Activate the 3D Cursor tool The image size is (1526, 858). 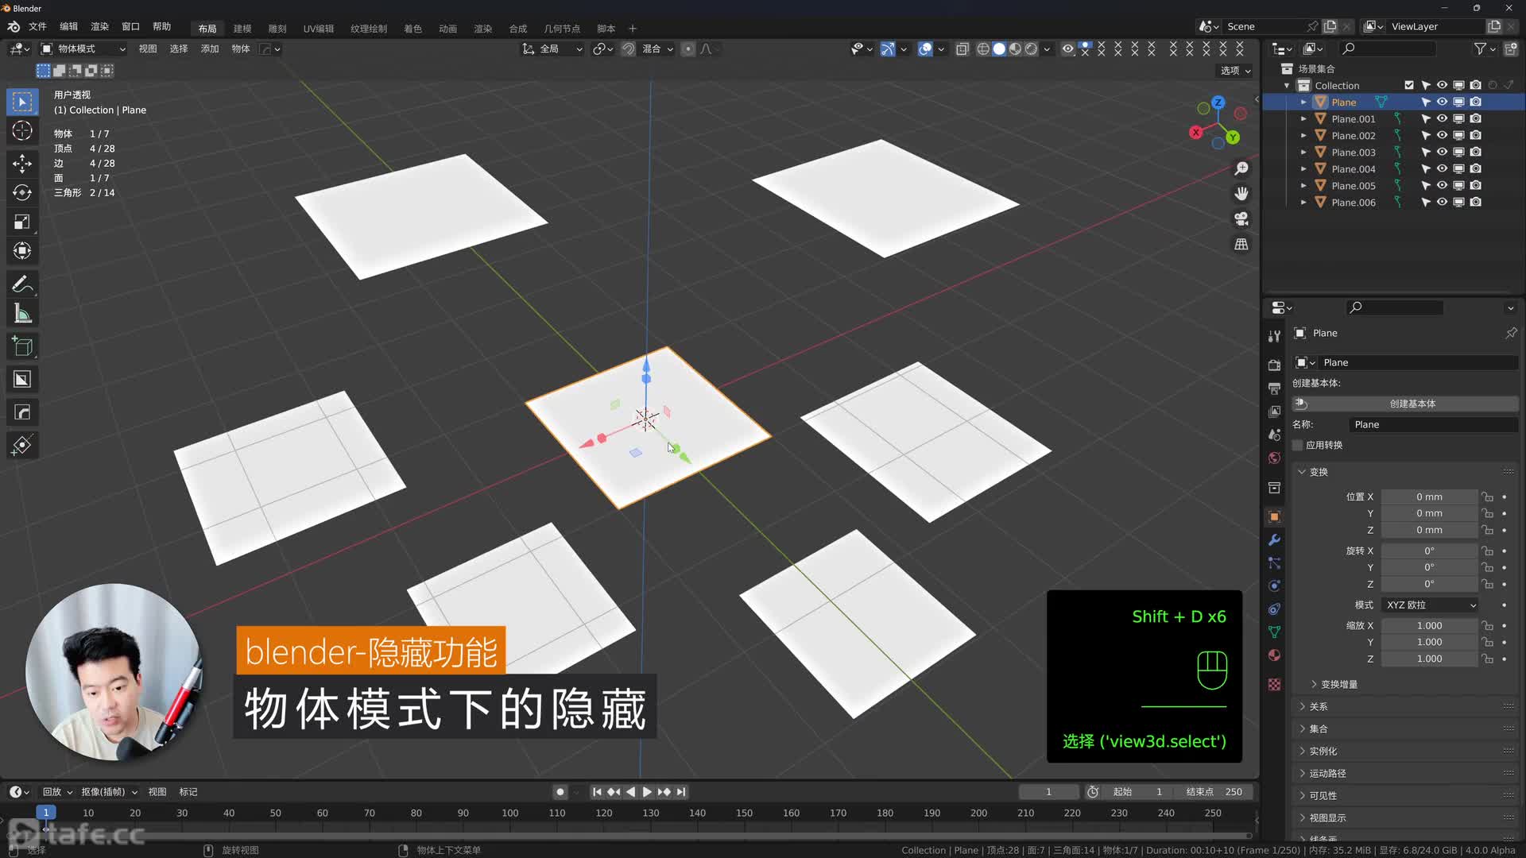[x=22, y=131]
